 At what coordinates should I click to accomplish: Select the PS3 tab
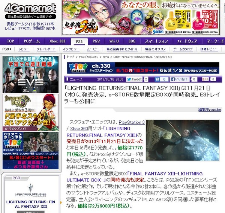pyautogui.click(x=79, y=42)
